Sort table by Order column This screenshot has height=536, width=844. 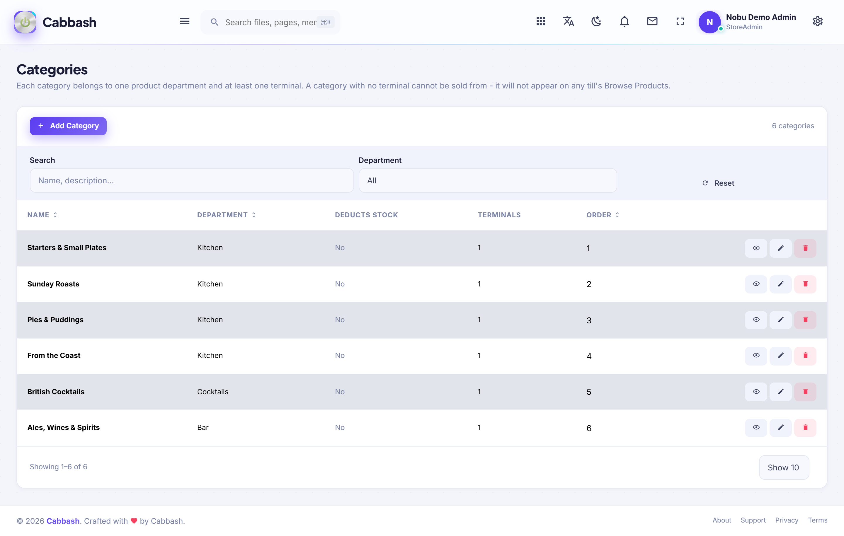603,215
